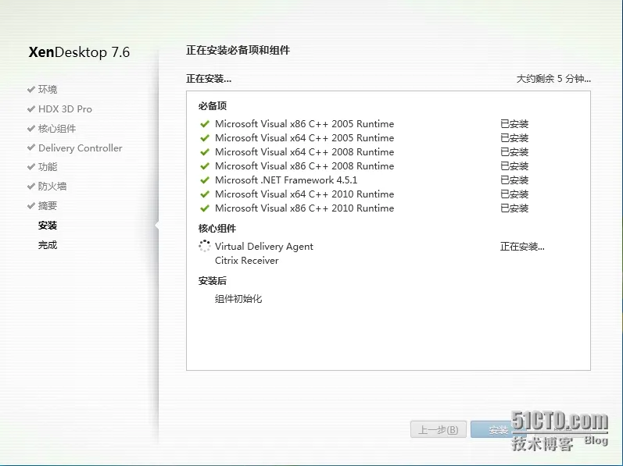Click the text Microsoft .NET Framework 4.5.1
This screenshot has height=466, width=623.
tap(286, 180)
